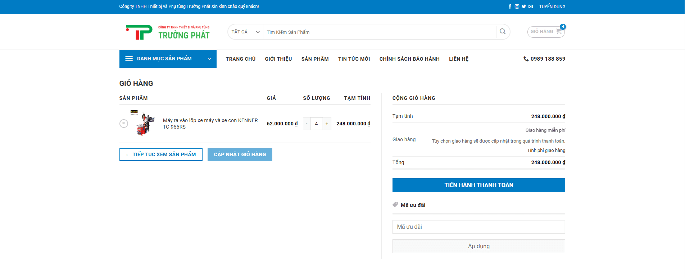Expand the Danh Mục Sản Phẩm menu

point(168,59)
